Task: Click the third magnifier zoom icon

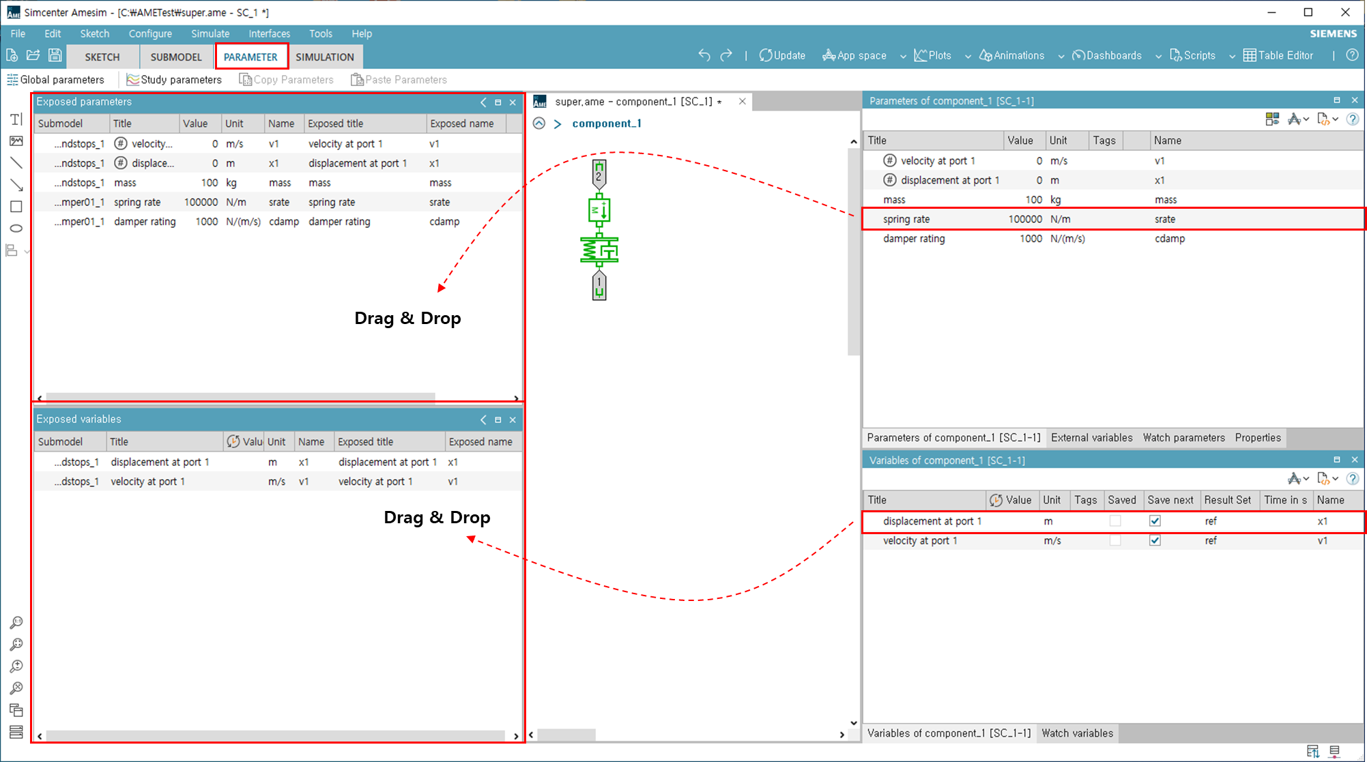Action: click(x=16, y=666)
